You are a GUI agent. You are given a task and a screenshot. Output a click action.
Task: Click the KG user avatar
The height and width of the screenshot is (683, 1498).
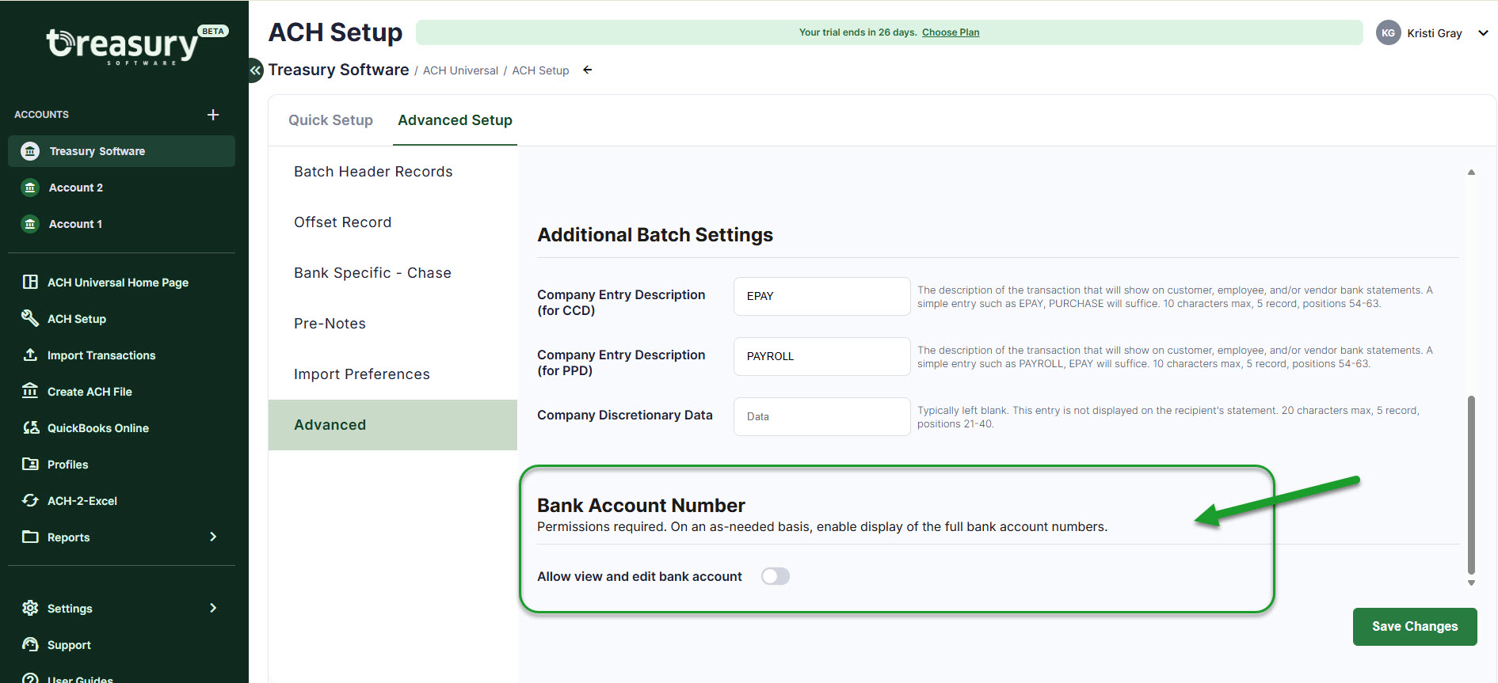(x=1388, y=32)
